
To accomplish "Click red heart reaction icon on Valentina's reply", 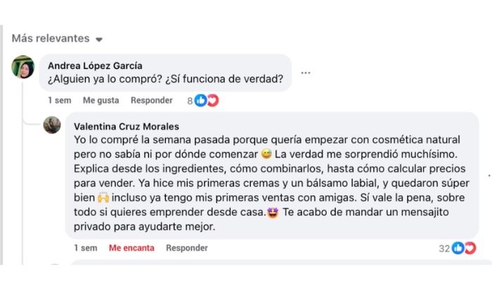I will (470, 248).
